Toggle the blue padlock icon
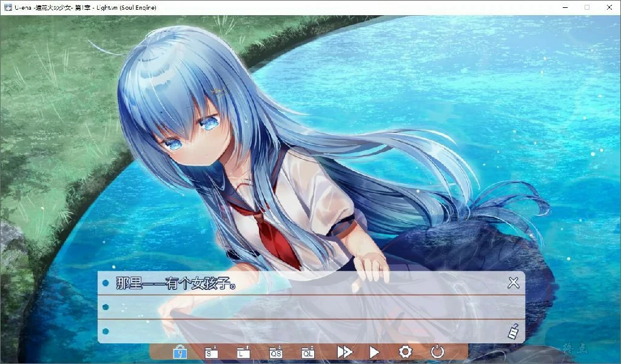621x364 pixels. [x=179, y=352]
